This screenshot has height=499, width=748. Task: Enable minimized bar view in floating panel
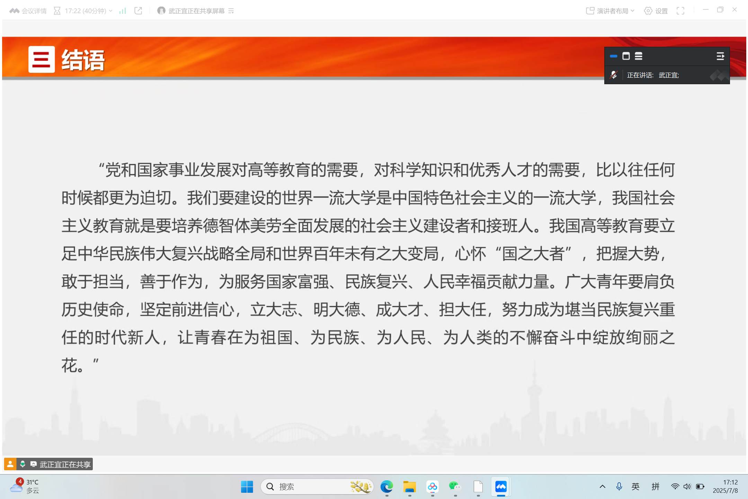(614, 56)
